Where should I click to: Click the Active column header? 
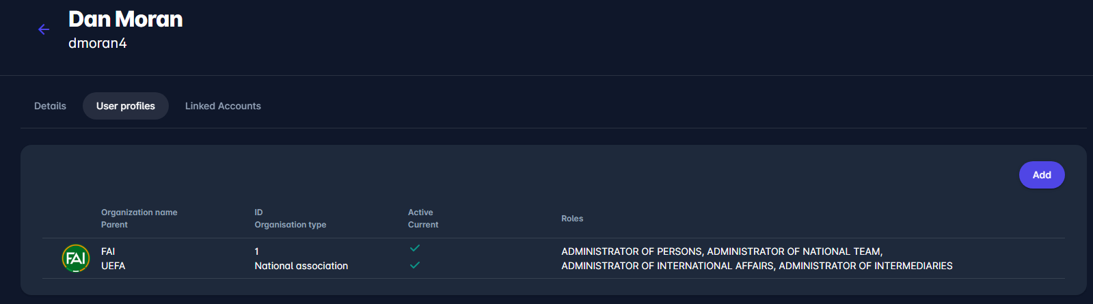(x=420, y=212)
